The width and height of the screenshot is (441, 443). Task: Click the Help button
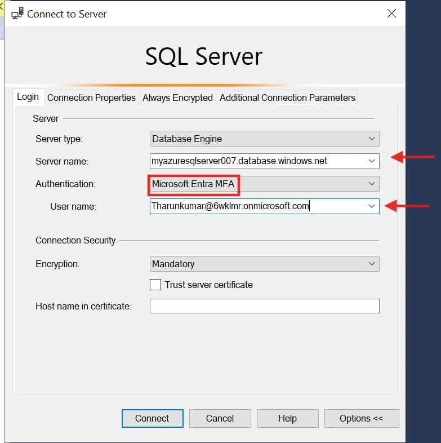click(x=287, y=418)
